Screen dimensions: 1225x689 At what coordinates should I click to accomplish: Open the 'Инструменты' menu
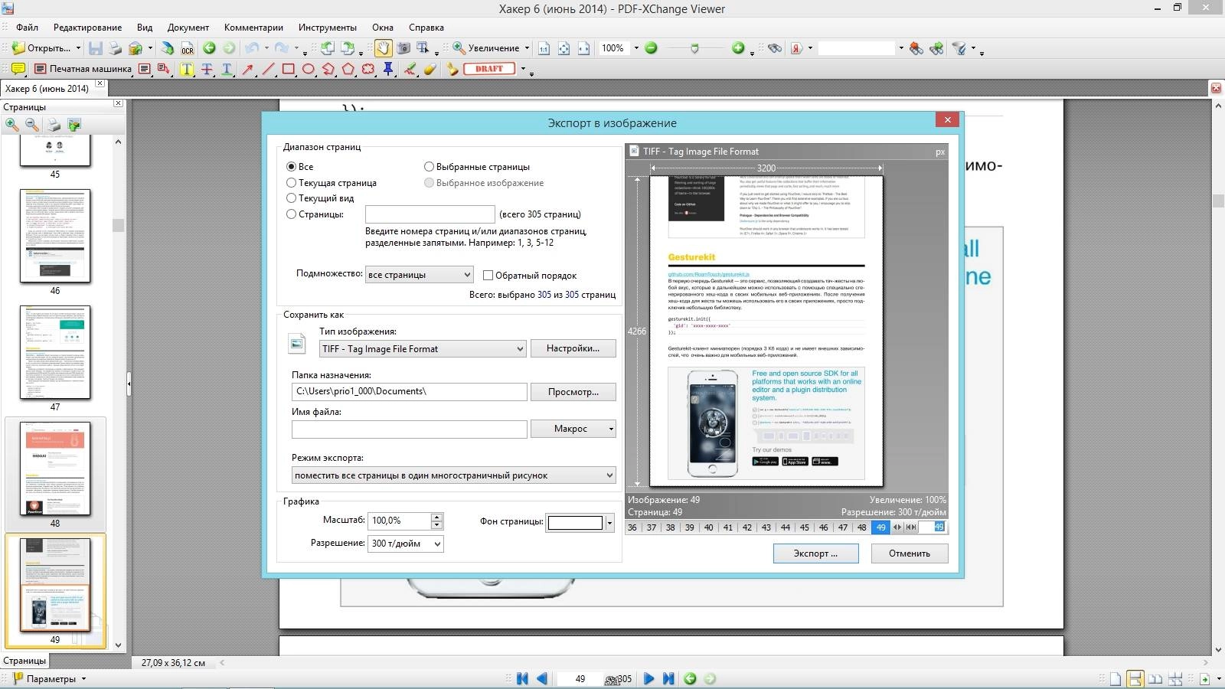click(x=328, y=28)
